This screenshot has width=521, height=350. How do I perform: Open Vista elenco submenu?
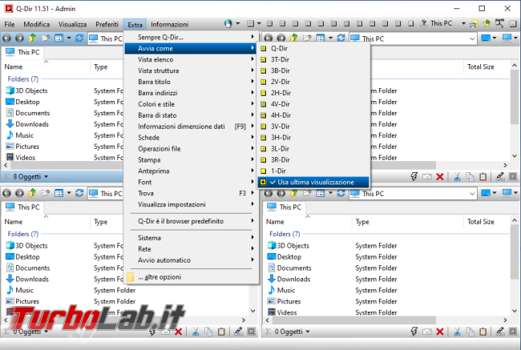[191, 59]
